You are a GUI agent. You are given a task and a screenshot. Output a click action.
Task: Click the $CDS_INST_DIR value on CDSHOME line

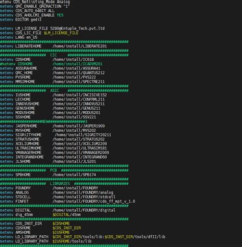click(67, 228)
